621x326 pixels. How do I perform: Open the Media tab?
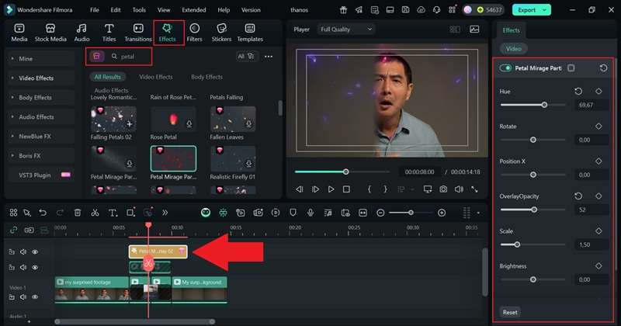pos(19,33)
